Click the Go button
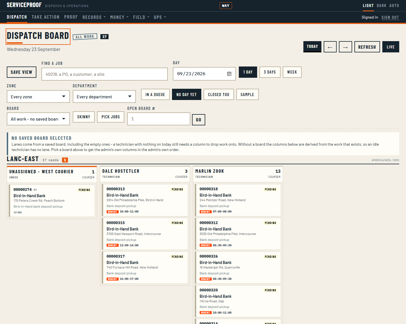The image size is (406, 324). point(198,120)
